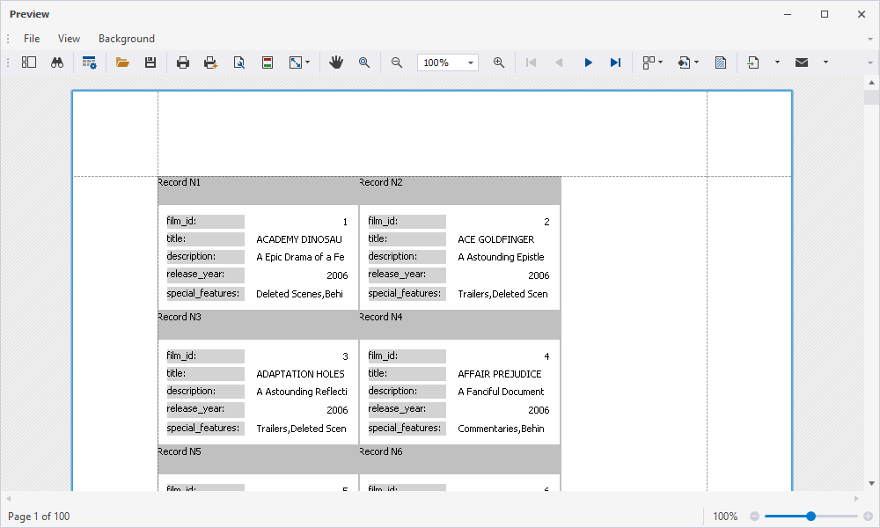The height and width of the screenshot is (528, 880).
Task: Click the A Astounding Reflecti description
Action: [302, 392]
